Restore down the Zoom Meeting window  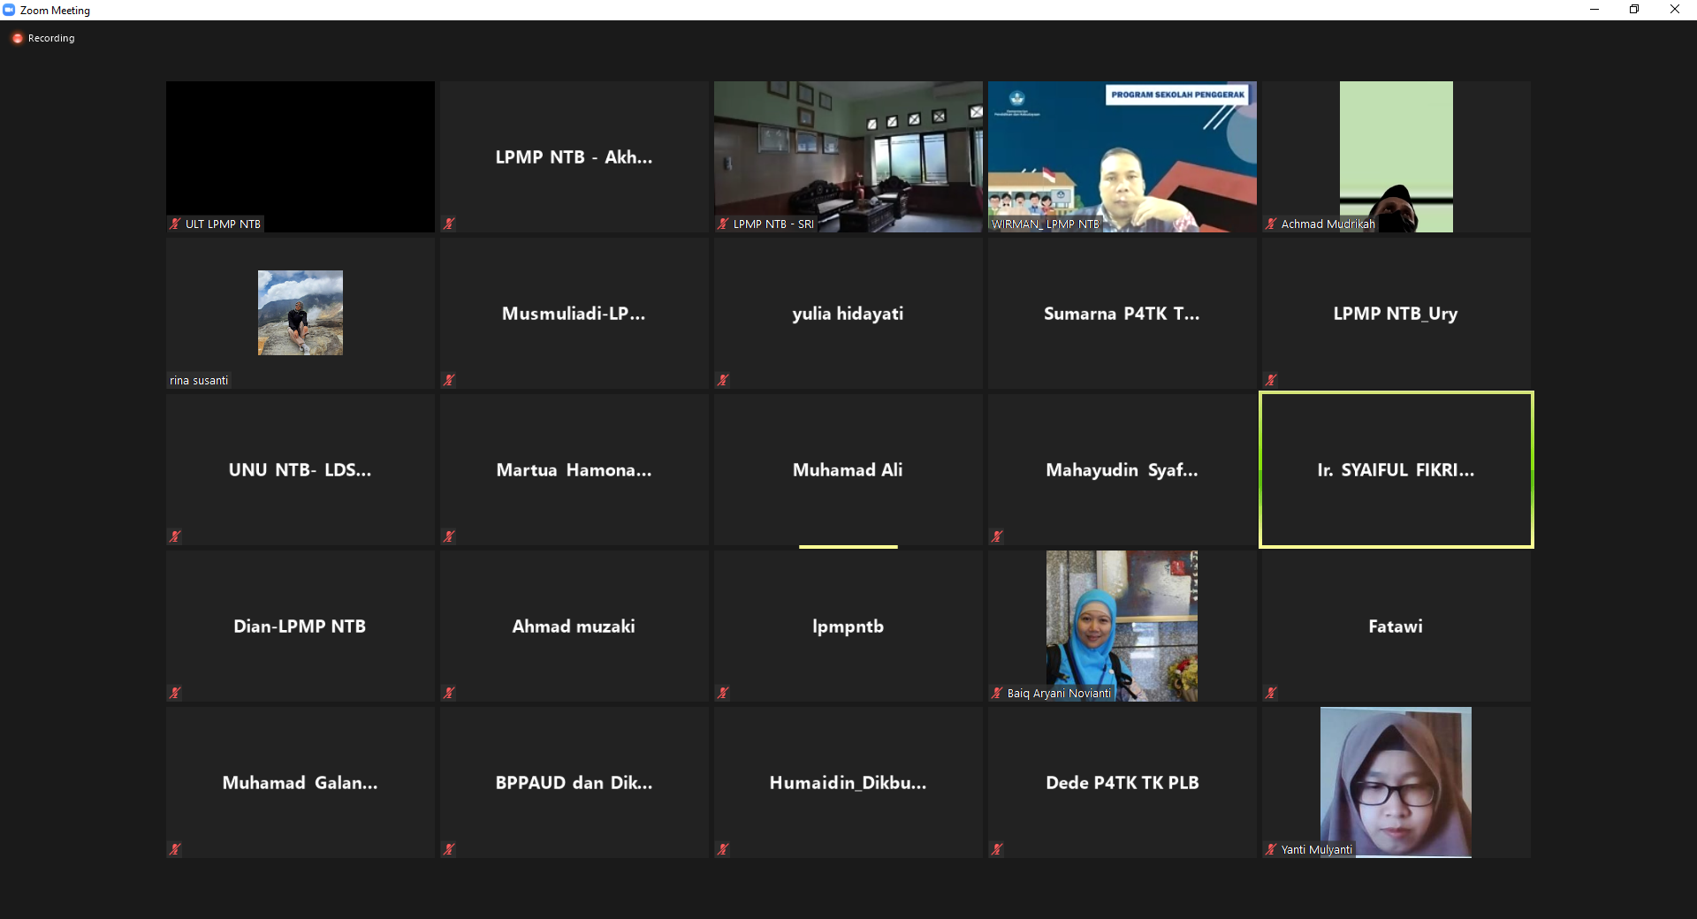coord(1634,10)
